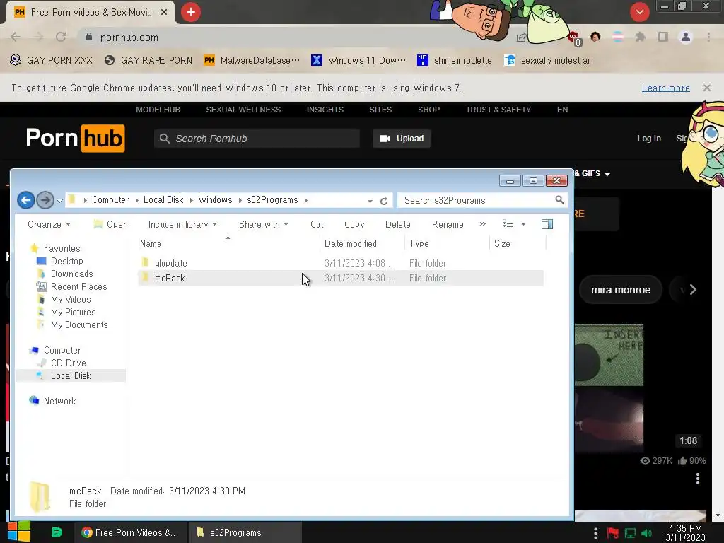This screenshot has height=543, width=724.
Task: Refresh the s32Programs folder view
Action: [x=384, y=201]
